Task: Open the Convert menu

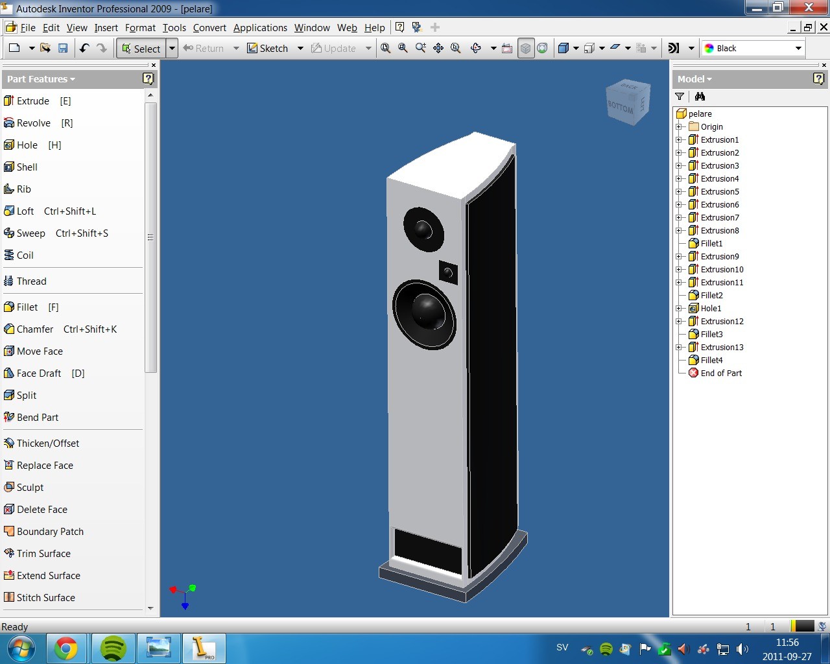Action: (209, 28)
